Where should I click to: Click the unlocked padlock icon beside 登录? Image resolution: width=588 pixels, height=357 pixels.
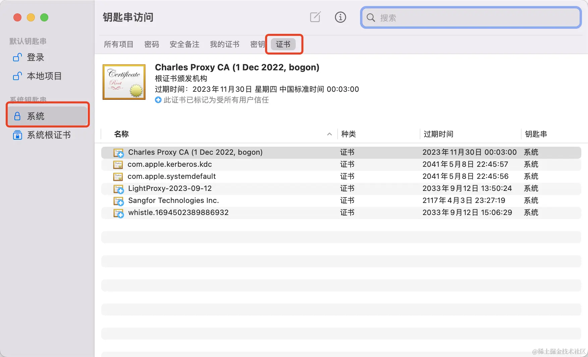coord(17,57)
